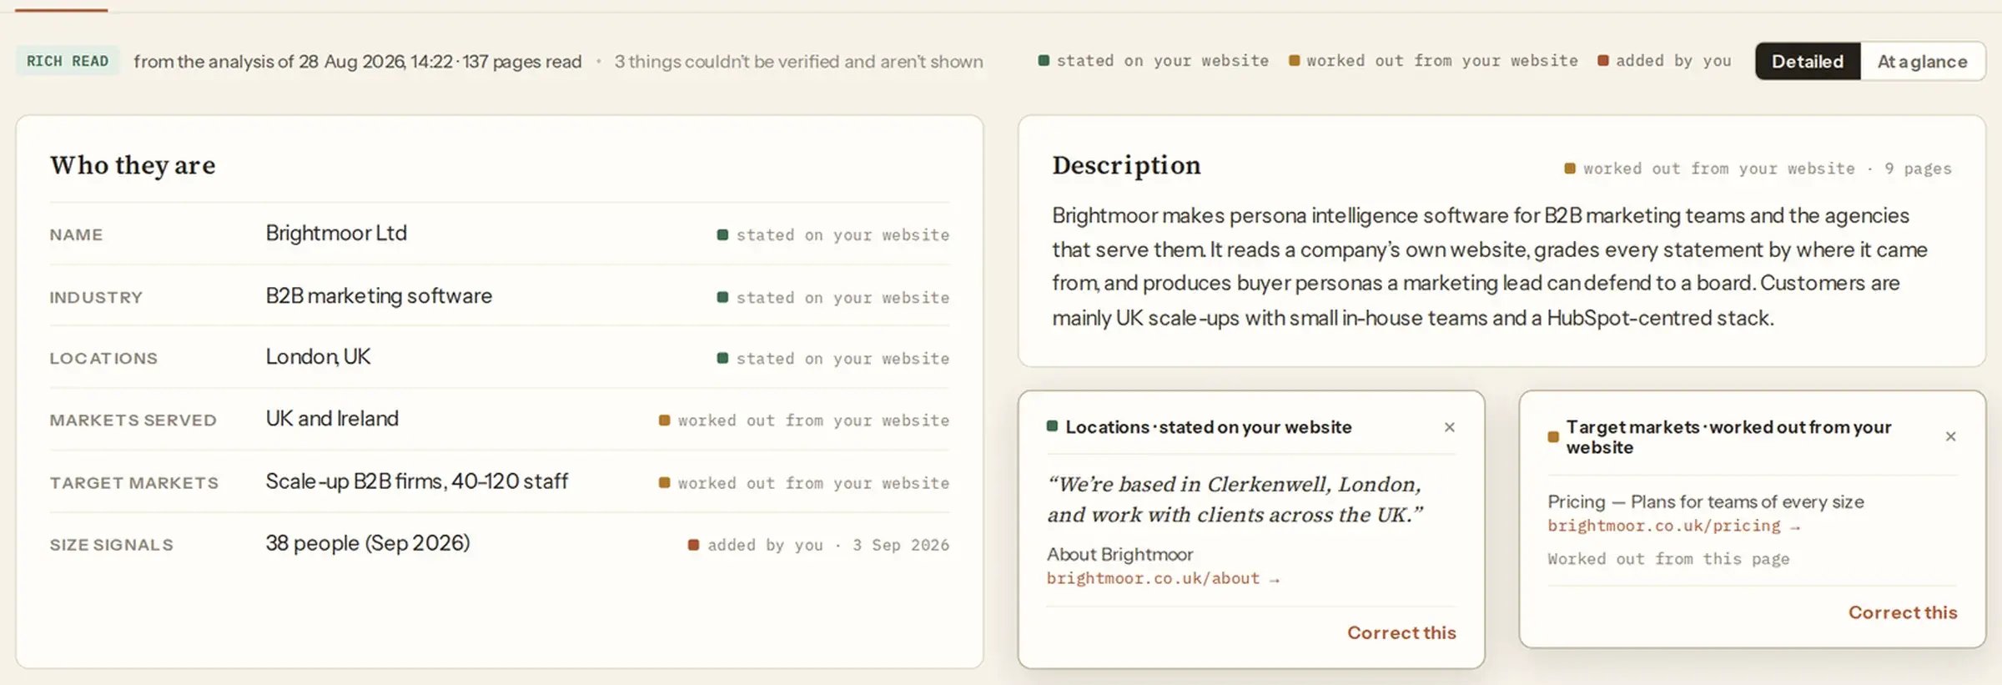
Task: Open the brightmoor.co.uk/pricing link
Action: [1673, 526]
